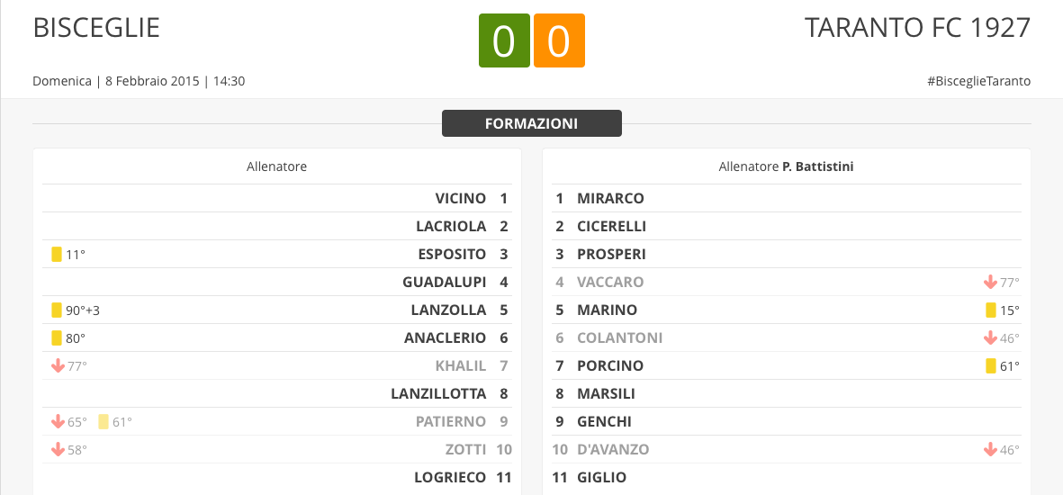Click Khalil's substitution arrow at 77°
The image size is (1063, 495).
pyautogui.click(x=59, y=366)
